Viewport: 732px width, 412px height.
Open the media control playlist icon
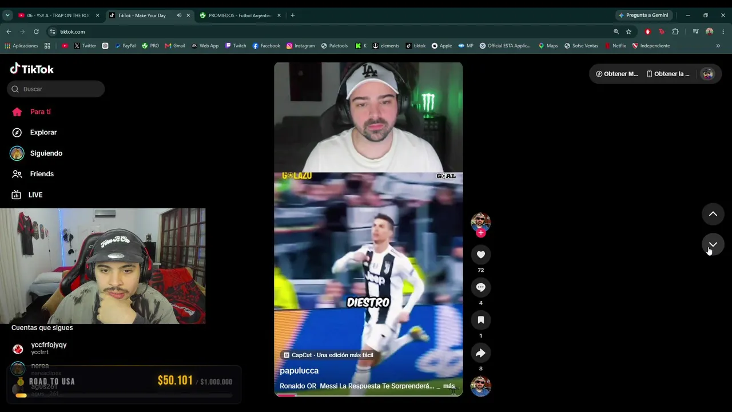(x=695, y=31)
